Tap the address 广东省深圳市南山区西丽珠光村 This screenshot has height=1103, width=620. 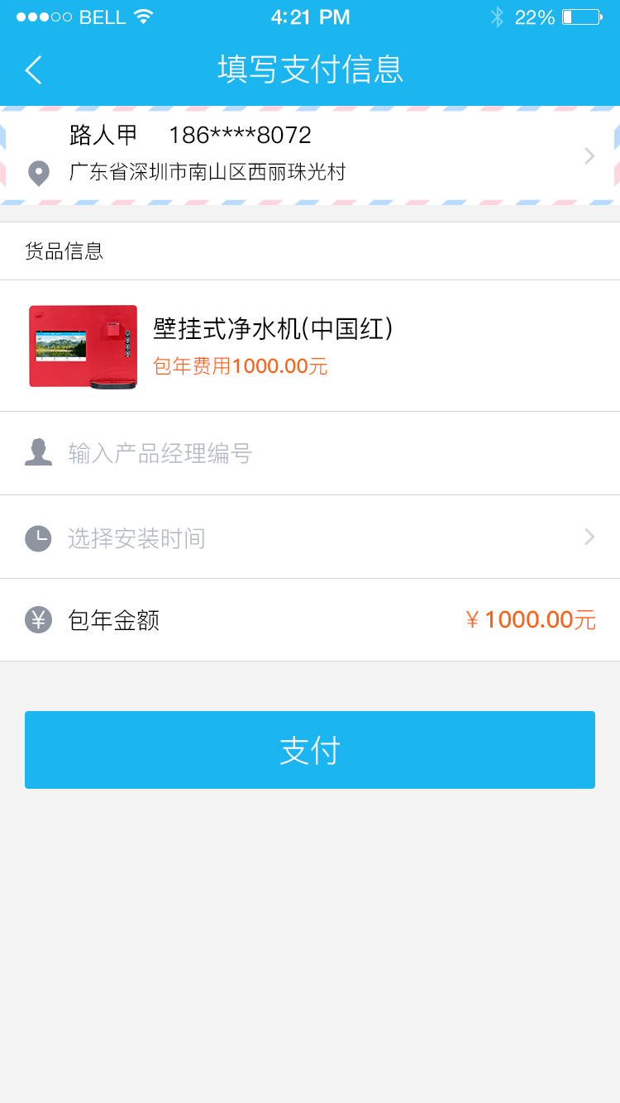coord(207,172)
